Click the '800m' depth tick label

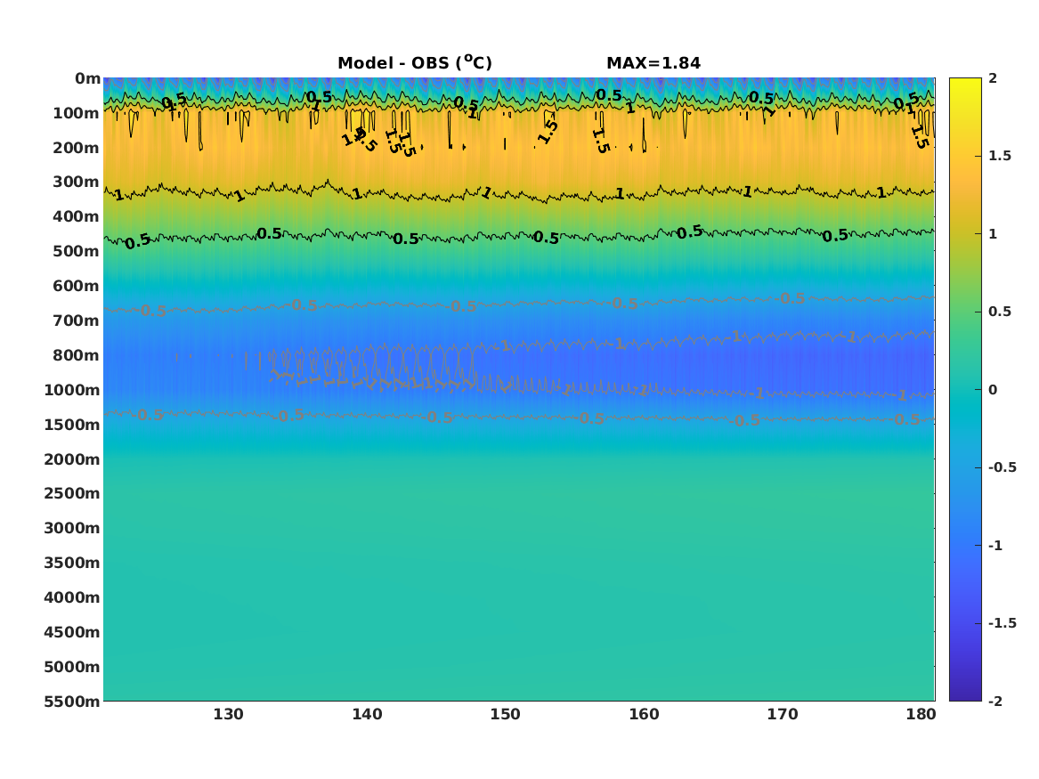pyautogui.click(x=77, y=355)
